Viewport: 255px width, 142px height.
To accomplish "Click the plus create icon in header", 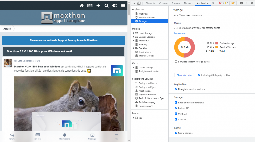I will (x=98, y=5).
